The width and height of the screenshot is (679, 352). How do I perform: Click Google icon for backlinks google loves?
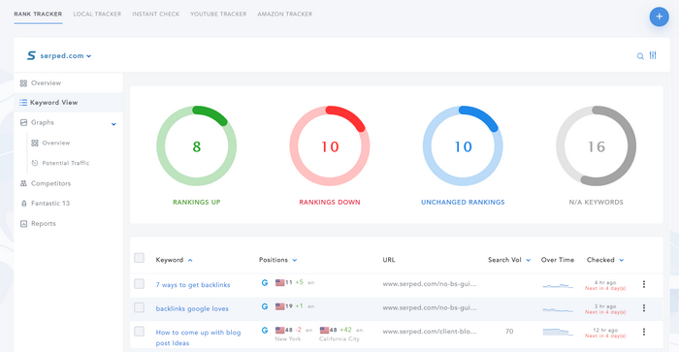[x=265, y=306]
